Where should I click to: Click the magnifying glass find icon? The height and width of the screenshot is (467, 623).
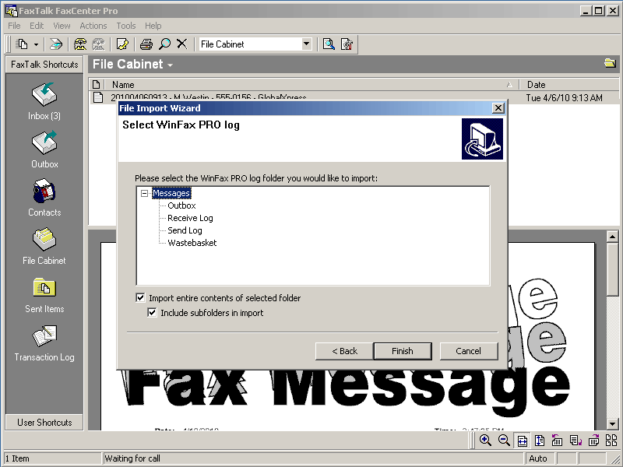164,44
